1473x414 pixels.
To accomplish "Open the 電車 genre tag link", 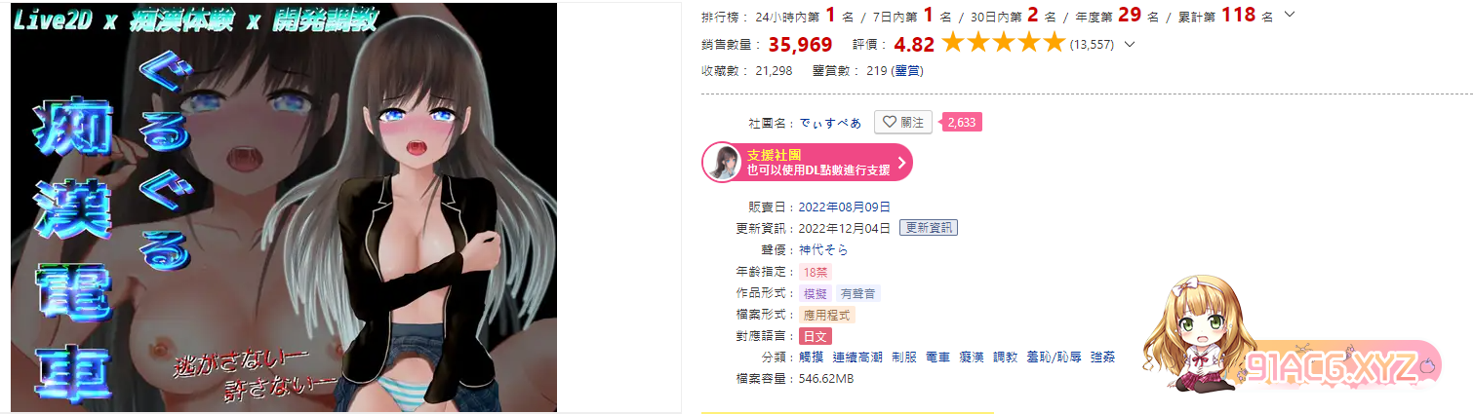I will 937,358.
